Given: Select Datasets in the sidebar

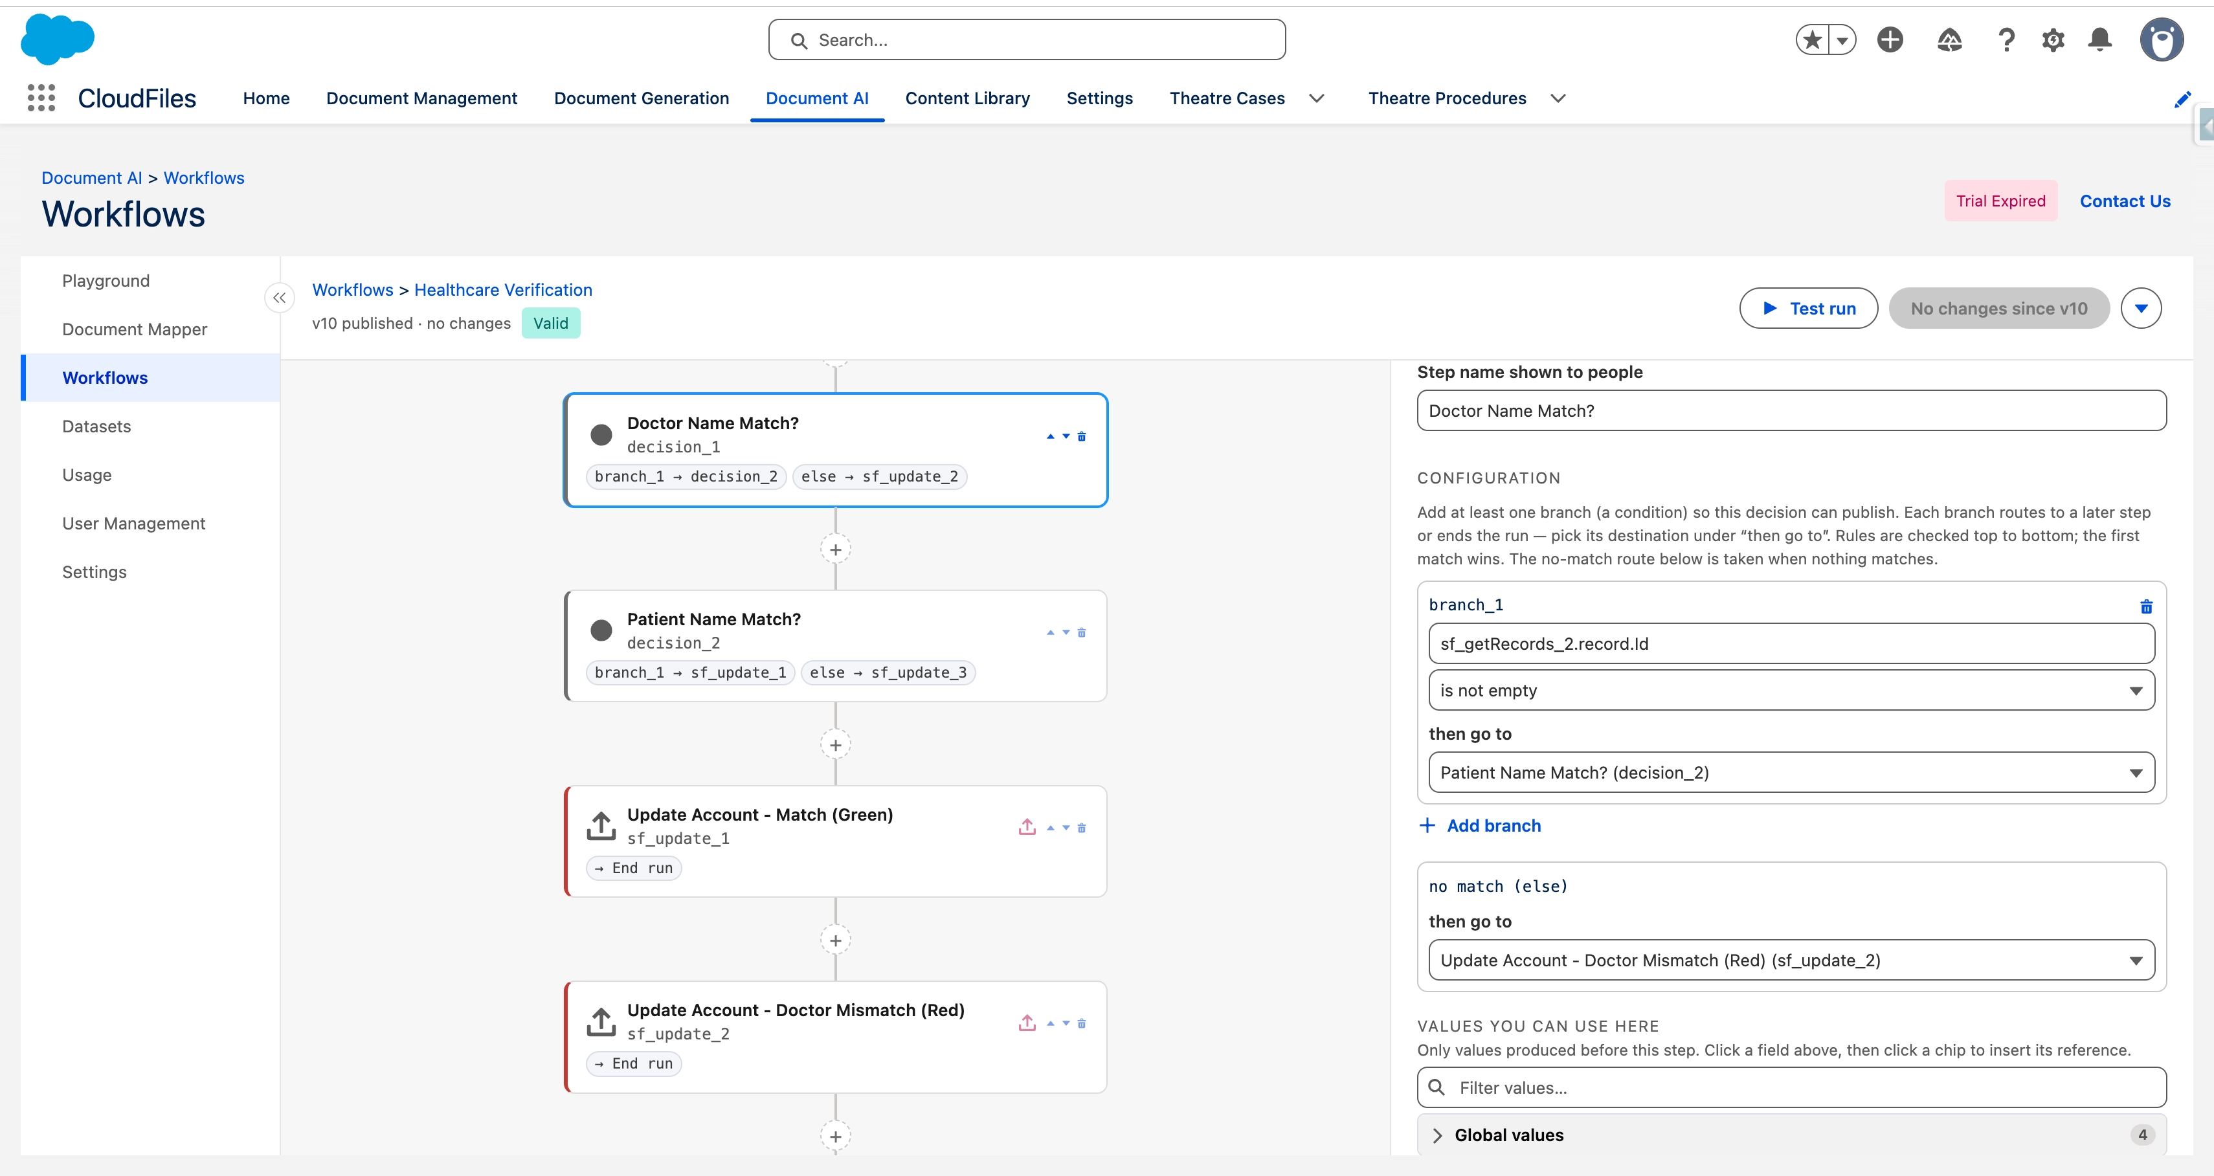Looking at the screenshot, I should point(150,426).
